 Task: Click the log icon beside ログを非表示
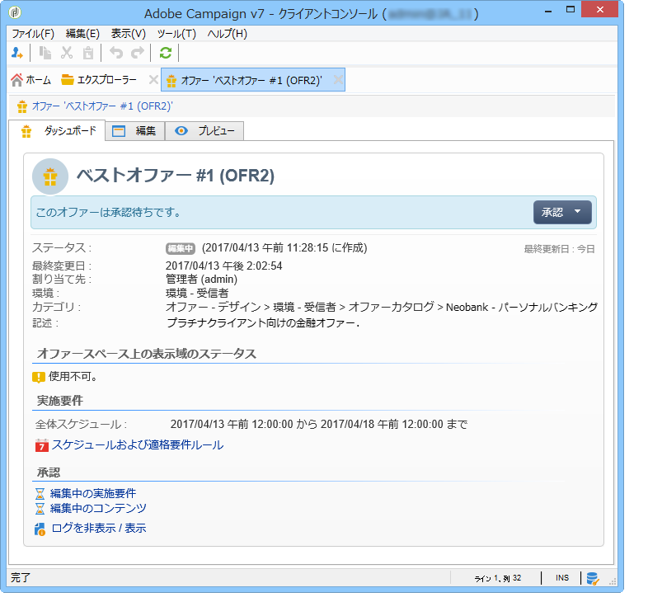(x=40, y=529)
